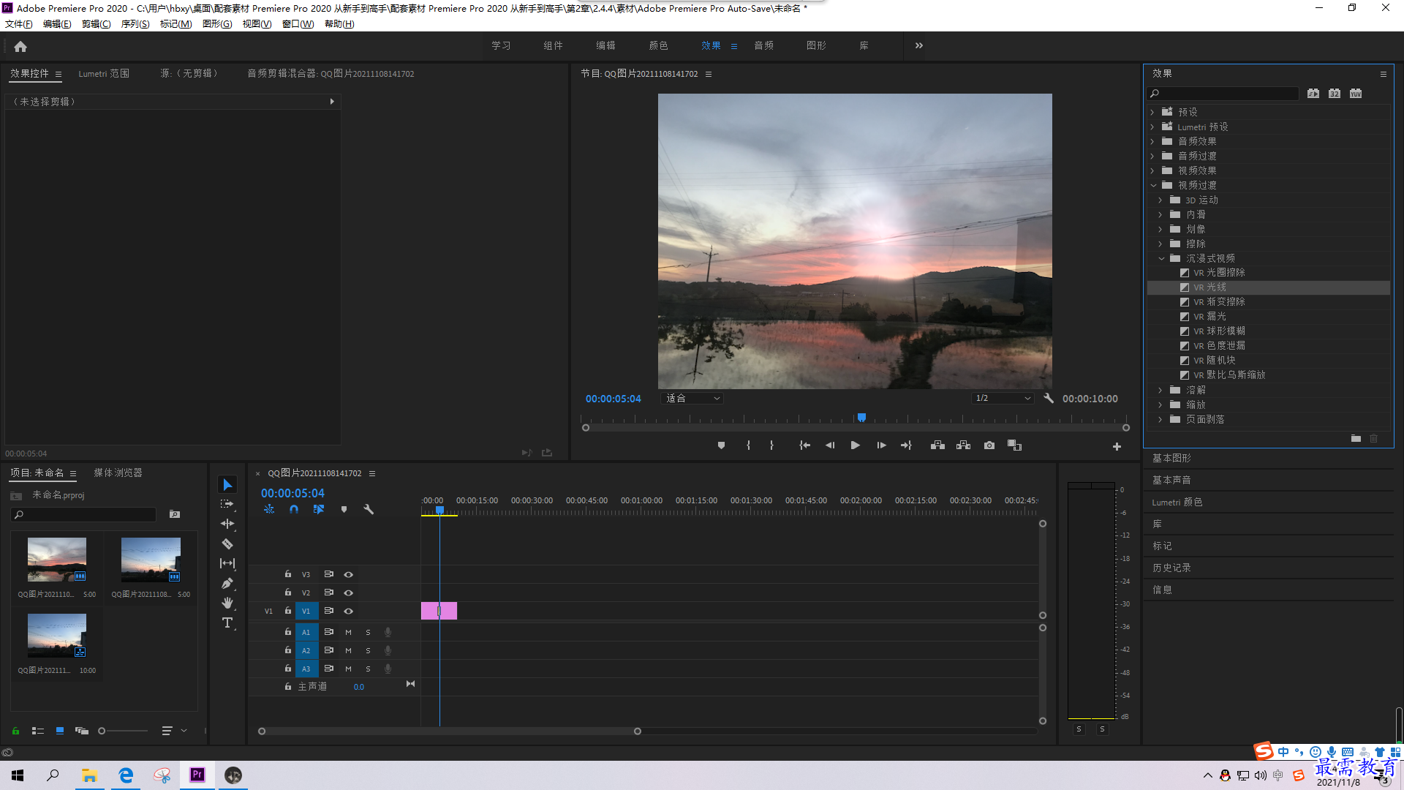The width and height of the screenshot is (1404, 790).
Task: Select the Ripple Edit tool
Action: point(227,524)
